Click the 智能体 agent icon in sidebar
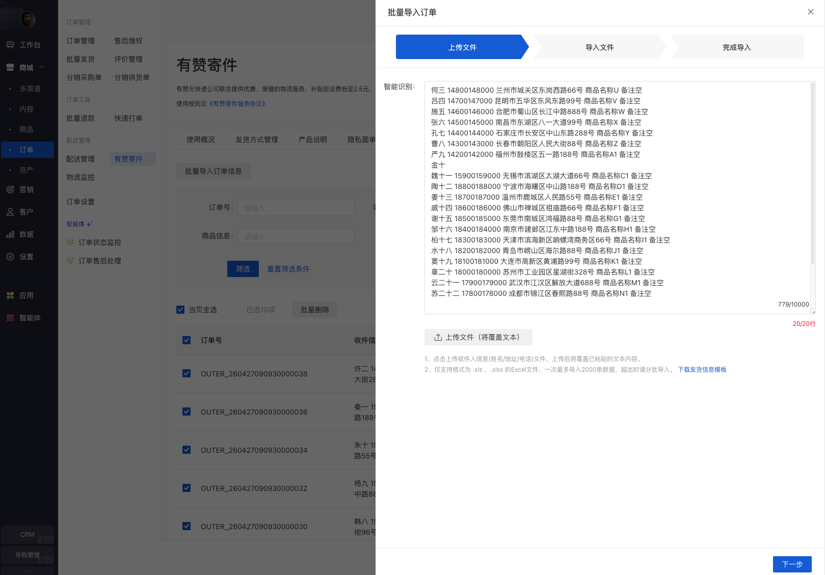The height and width of the screenshot is (575, 825). tap(10, 318)
